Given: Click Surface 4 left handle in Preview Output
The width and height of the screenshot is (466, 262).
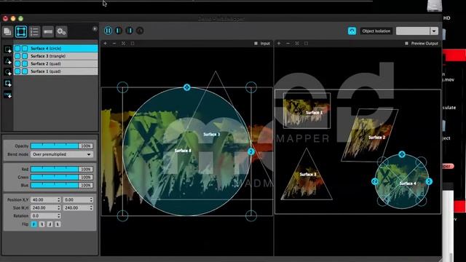Looking at the screenshot, I should [x=375, y=181].
